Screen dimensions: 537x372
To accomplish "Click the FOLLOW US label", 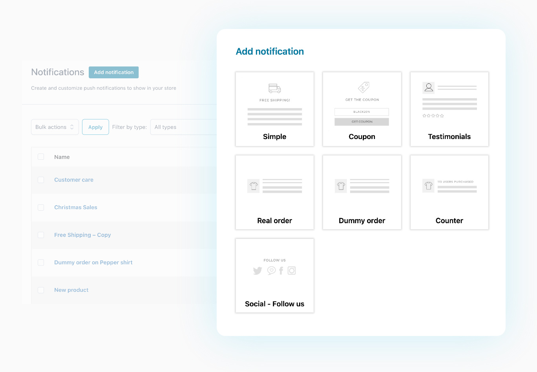I will [275, 260].
